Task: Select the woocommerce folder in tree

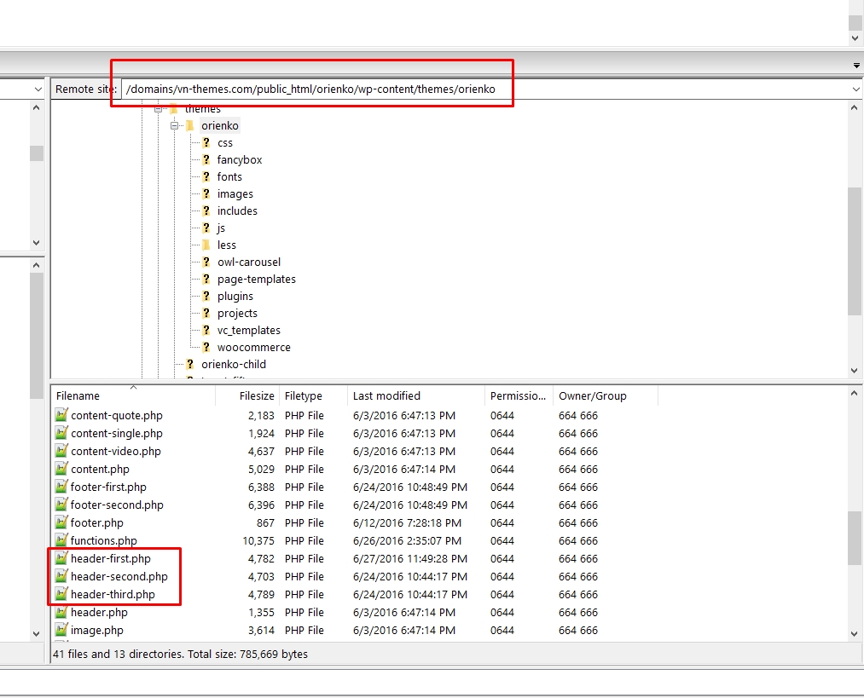Action: (x=253, y=348)
